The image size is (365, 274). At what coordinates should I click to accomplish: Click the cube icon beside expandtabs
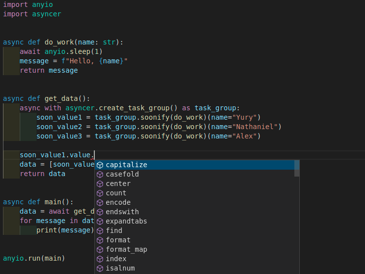[100, 221]
